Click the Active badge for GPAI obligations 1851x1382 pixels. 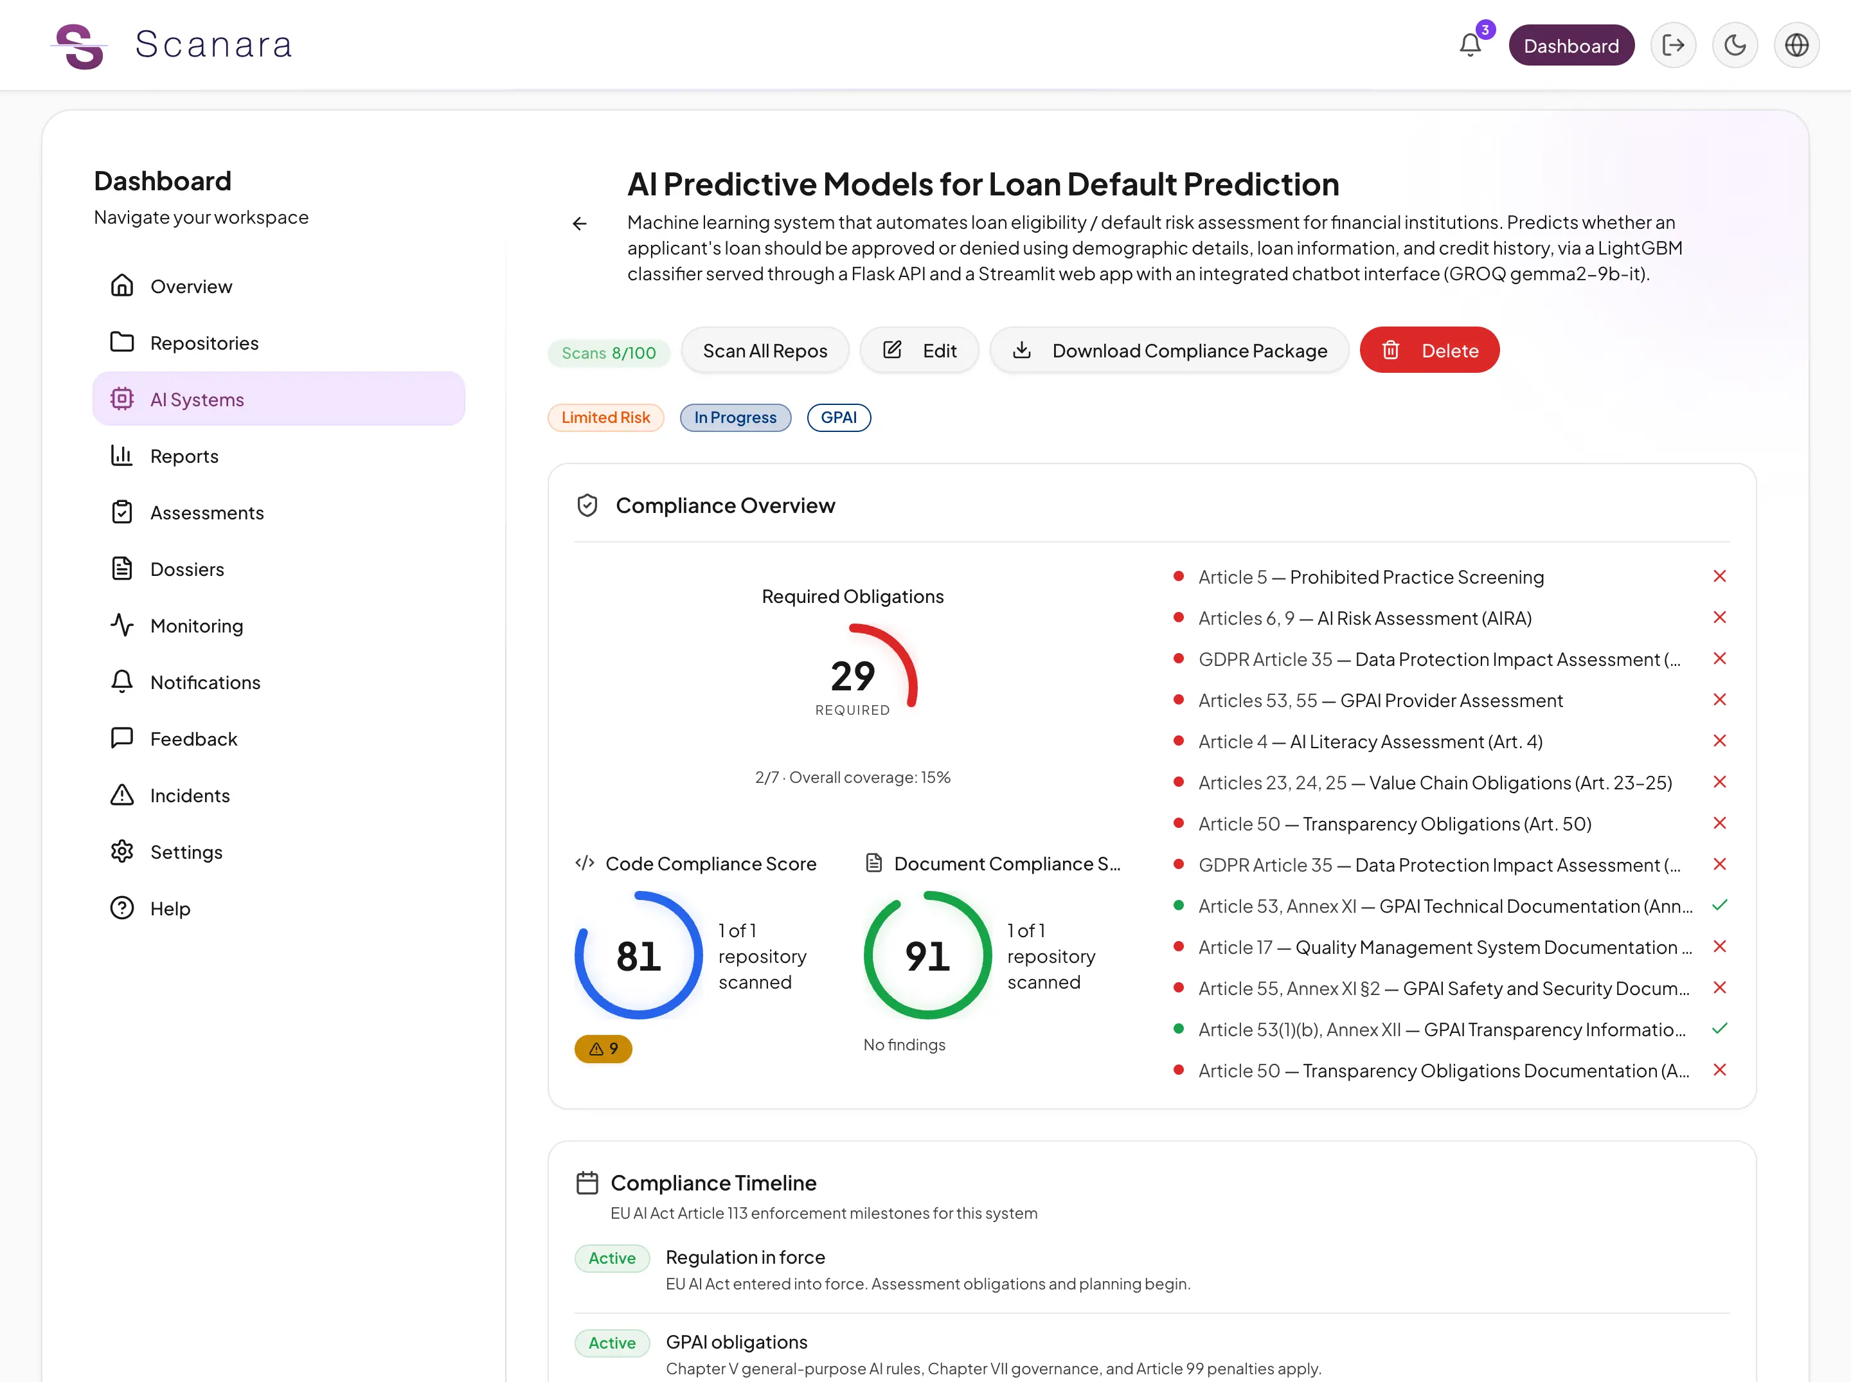[x=613, y=1343]
